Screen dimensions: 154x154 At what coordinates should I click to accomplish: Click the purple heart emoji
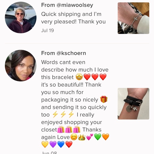coord(53,144)
